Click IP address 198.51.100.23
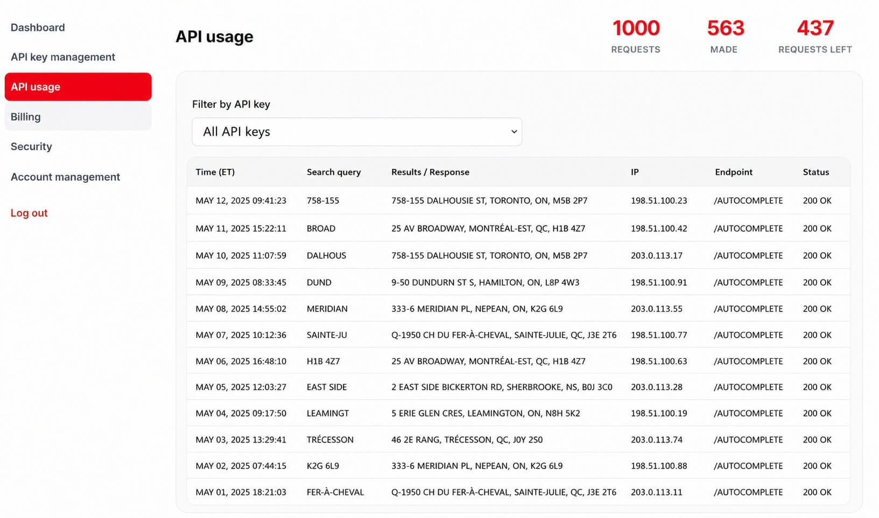The width and height of the screenshot is (879, 518). 659,201
